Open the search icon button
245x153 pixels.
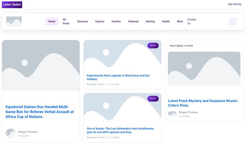(x=233, y=21)
